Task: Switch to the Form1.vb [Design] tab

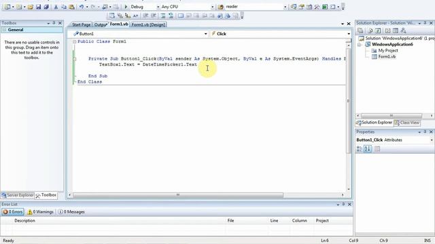Action: pyautogui.click(x=148, y=24)
